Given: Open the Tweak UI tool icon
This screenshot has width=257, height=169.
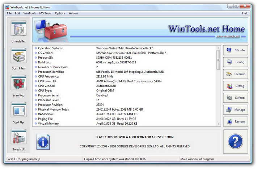Looking at the screenshot, I should [x=18, y=137].
